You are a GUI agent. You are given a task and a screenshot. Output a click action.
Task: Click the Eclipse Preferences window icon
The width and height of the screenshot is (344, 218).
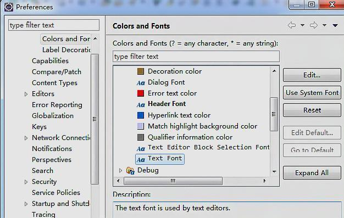pos(9,7)
